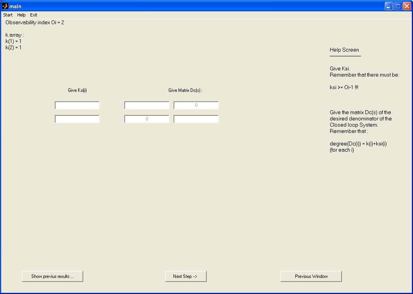
Task: Click the bottom-left Dc(s) field showing 0
Action: point(147,119)
